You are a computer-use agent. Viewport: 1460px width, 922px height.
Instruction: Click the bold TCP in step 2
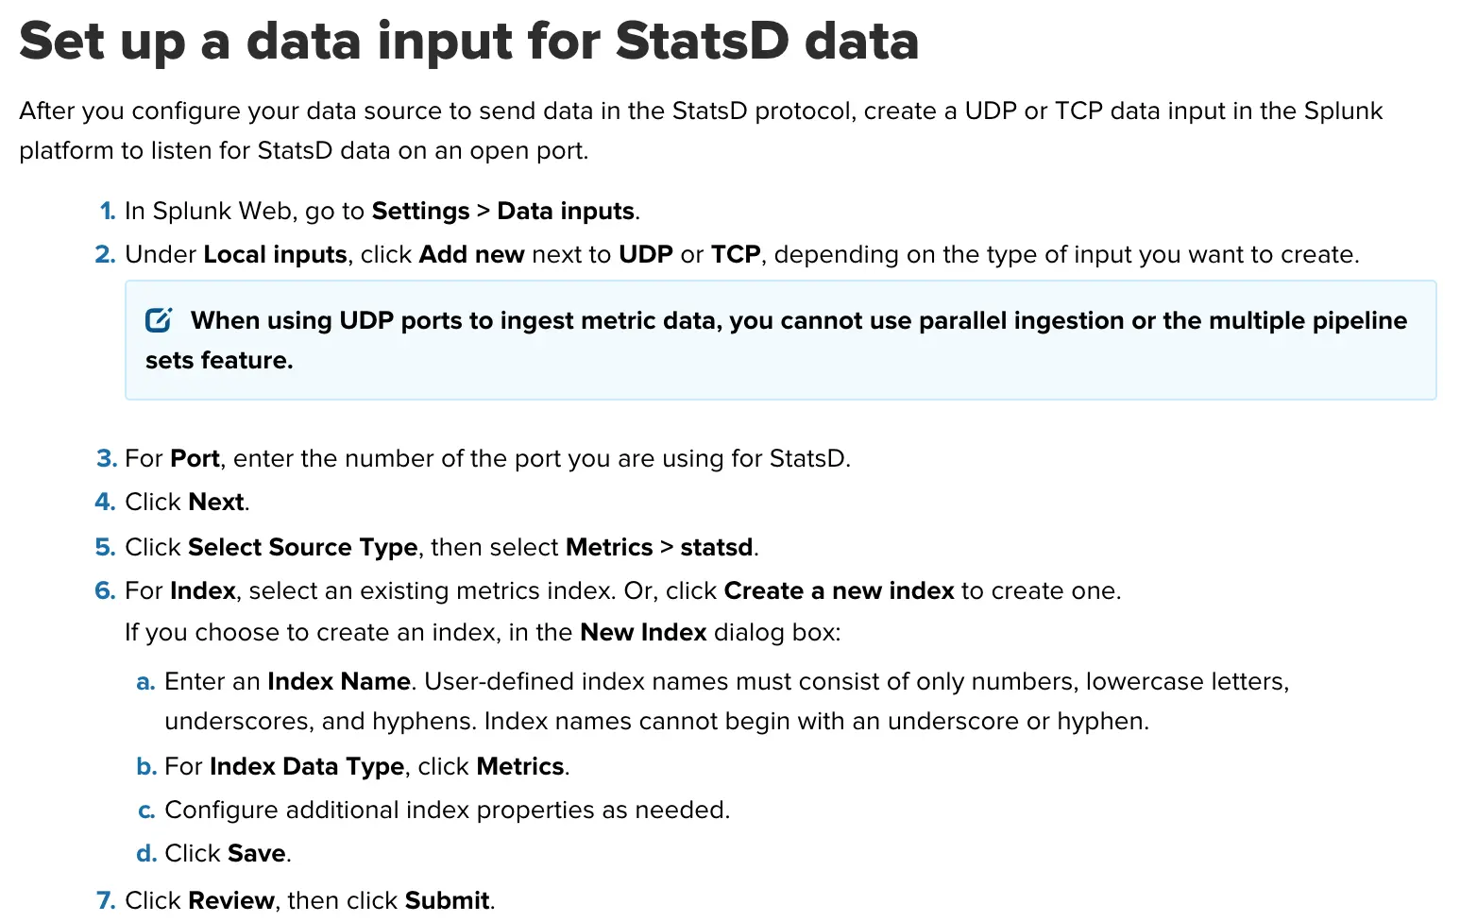pos(736,254)
